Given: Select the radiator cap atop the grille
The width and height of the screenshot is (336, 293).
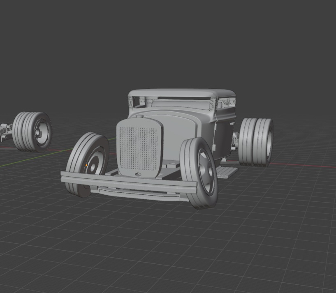Looking at the screenshot, I should [x=140, y=116].
